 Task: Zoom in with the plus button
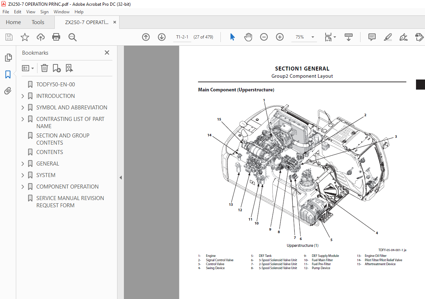(x=280, y=37)
